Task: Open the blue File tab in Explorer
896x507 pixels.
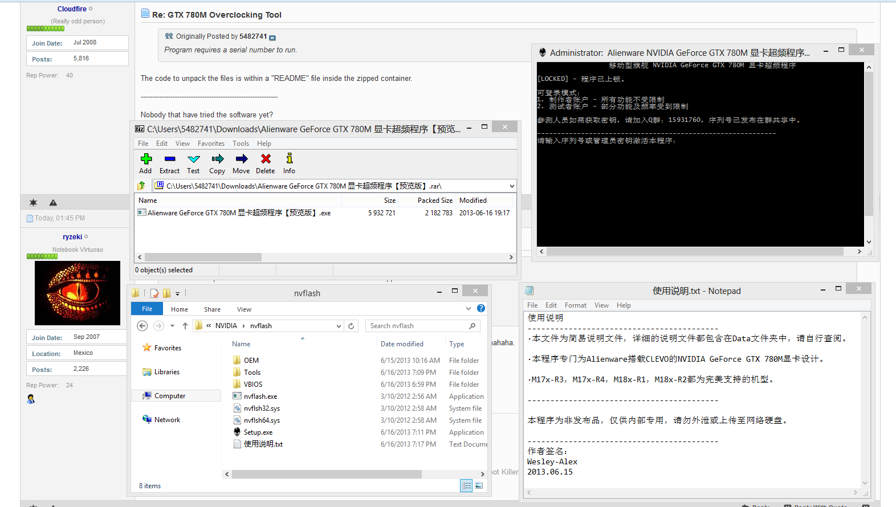Action: [147, 309]
